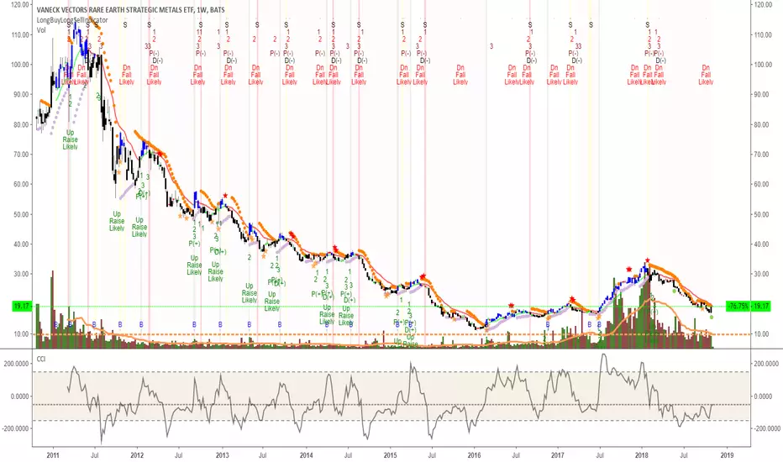Viewport: 783px width, 462px height.
Task: Select the LongBuyLongSellIndicator legend label
Action: click(x=72, y=20)
